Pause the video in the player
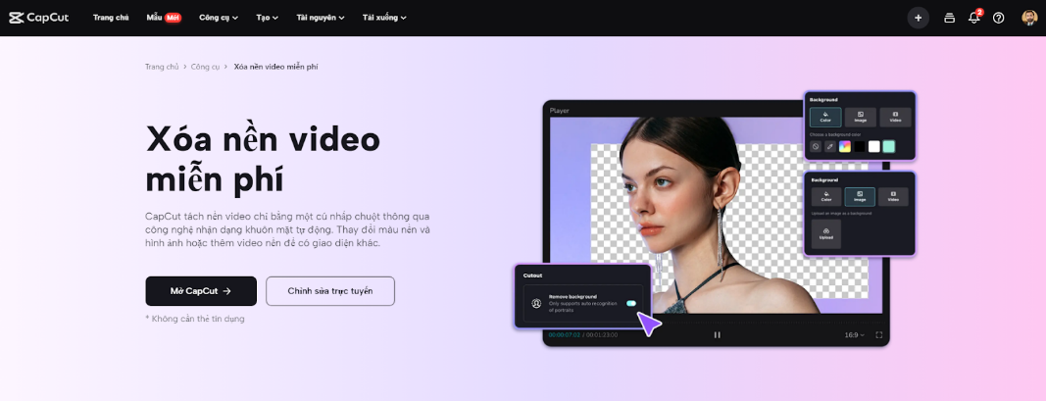Screen dimensions: 1046x401 tap(717, 335)
